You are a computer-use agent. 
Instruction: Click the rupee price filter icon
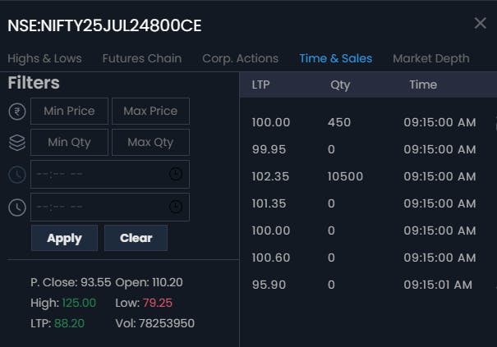tap(17, 112)
